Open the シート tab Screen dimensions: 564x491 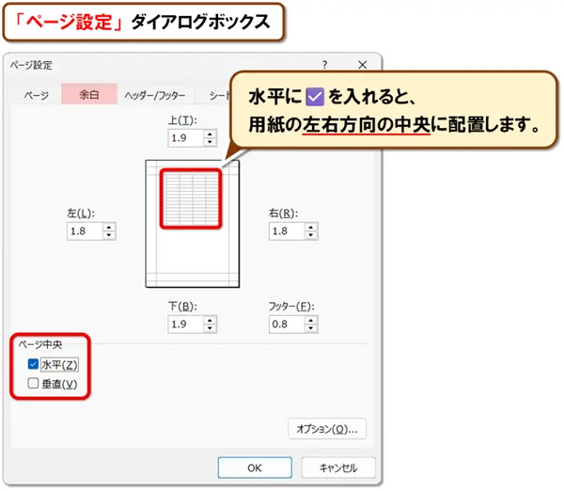point(219,95)
